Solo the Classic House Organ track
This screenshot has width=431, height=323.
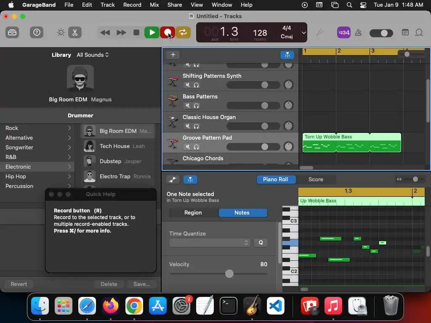coord(196,126)
